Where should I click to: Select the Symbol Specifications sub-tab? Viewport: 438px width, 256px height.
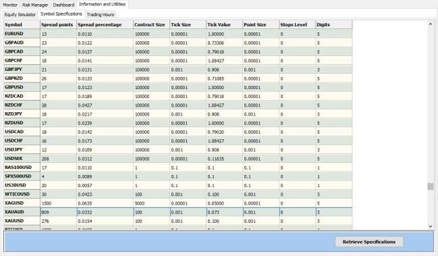coord(61,14)
